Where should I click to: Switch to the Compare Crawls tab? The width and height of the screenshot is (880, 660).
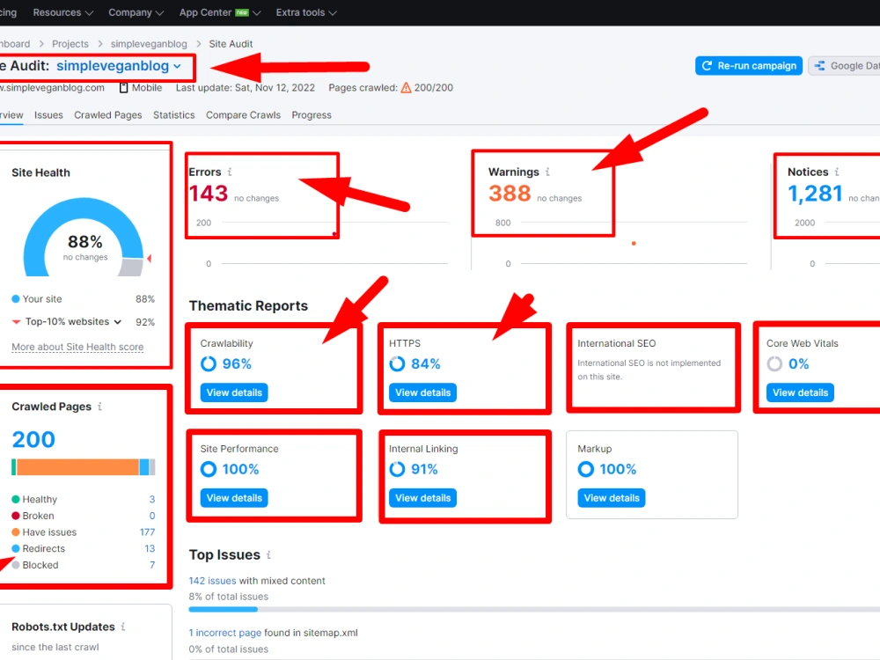[x=243, y=115]
